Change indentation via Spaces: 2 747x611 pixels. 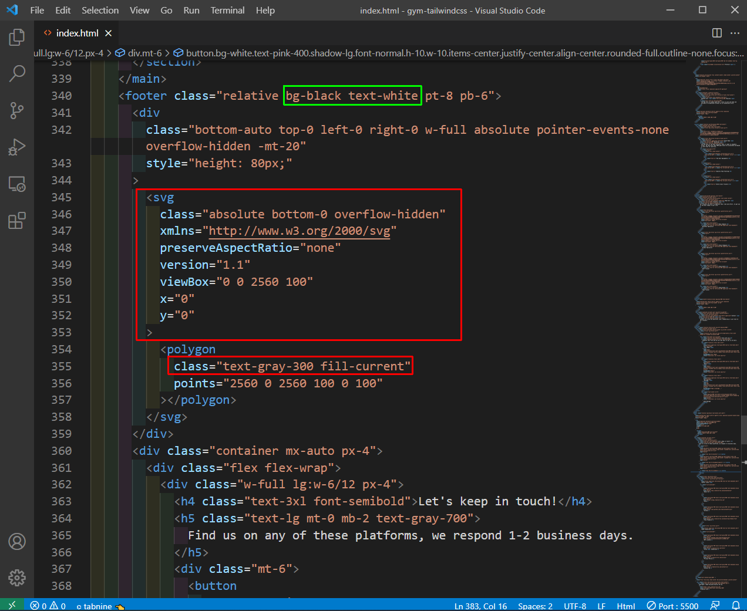coord(535,606)
